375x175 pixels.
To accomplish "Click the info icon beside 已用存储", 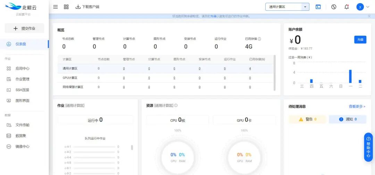I will coord(259,39).
